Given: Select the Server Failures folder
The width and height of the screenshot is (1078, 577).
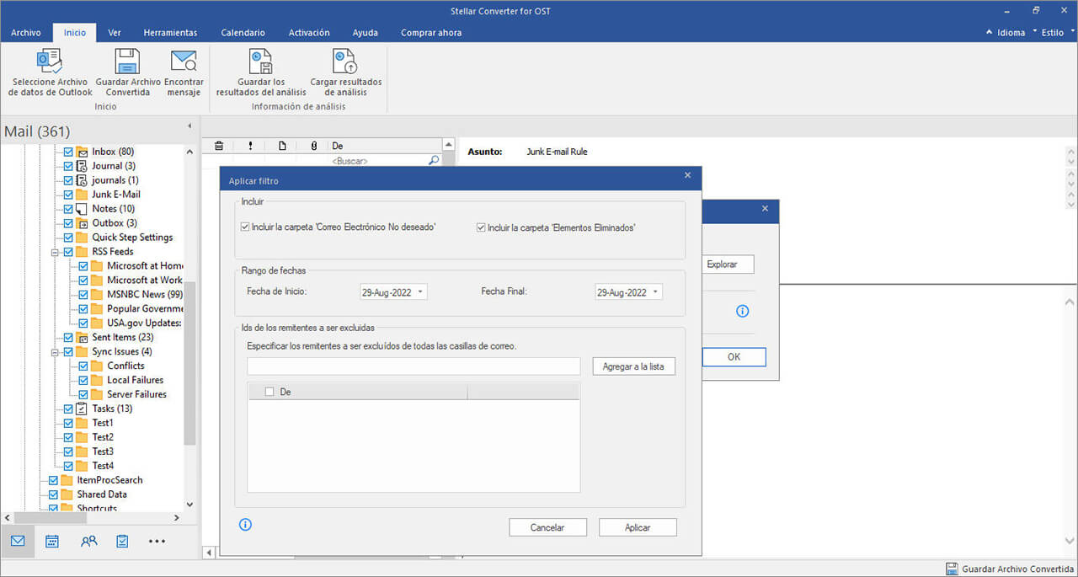Looking at the screenshot, I should click(136, 394).
